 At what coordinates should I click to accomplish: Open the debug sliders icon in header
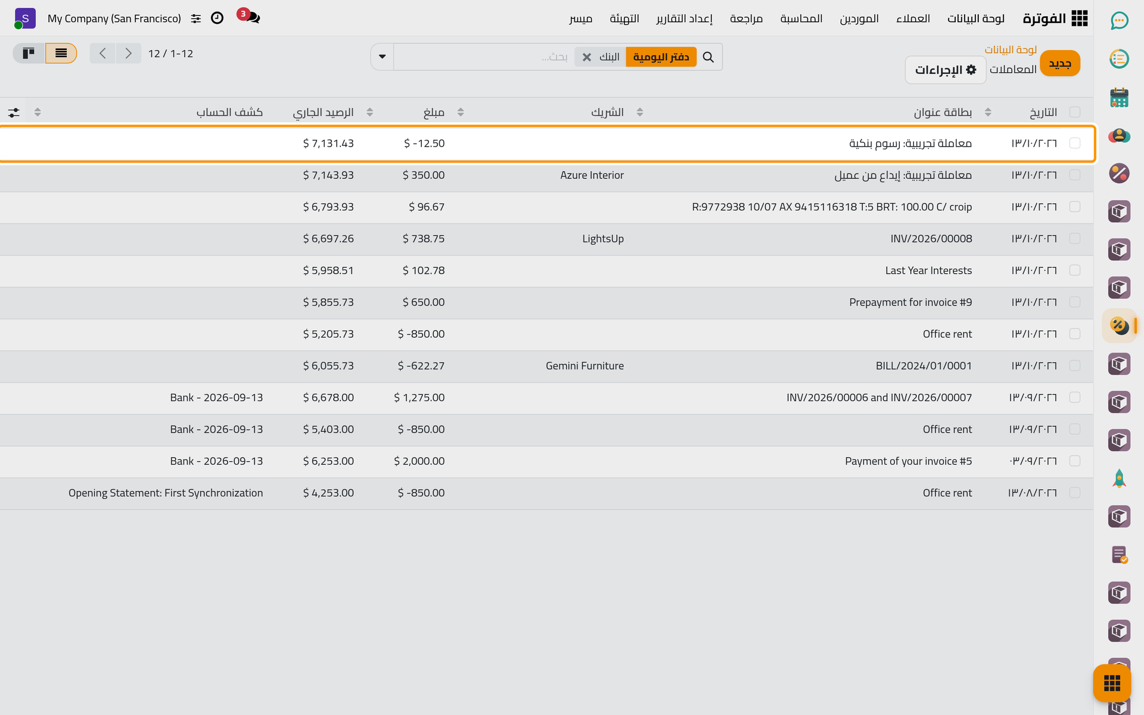click(x=196, y=18)
